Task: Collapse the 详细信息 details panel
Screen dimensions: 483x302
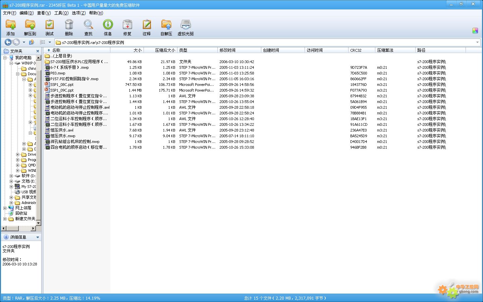Action: (38, 237)
